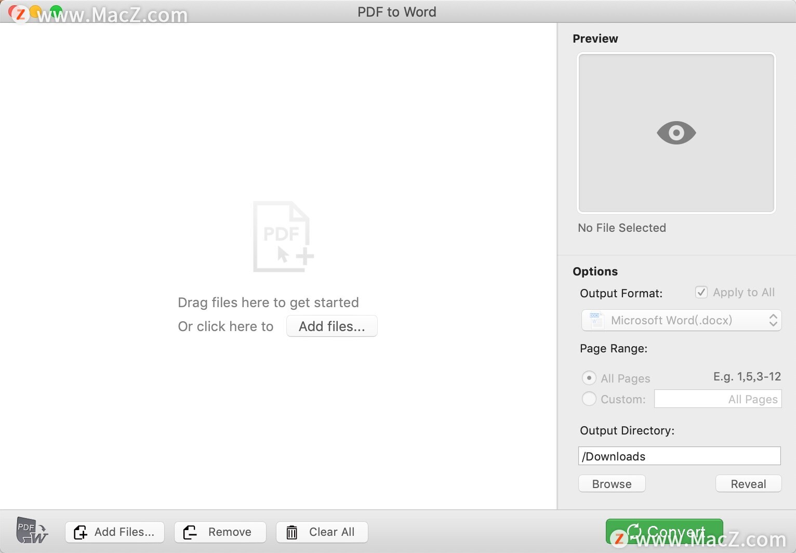The height and width of the screenshot is (553, 796).
Task: Start conversion with Convert button
Action: [664, 531]
